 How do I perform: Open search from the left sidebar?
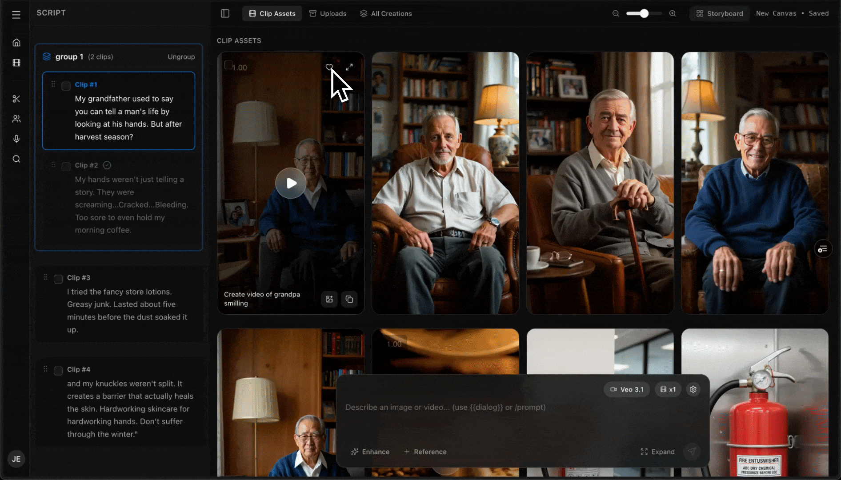coord(16,159)
